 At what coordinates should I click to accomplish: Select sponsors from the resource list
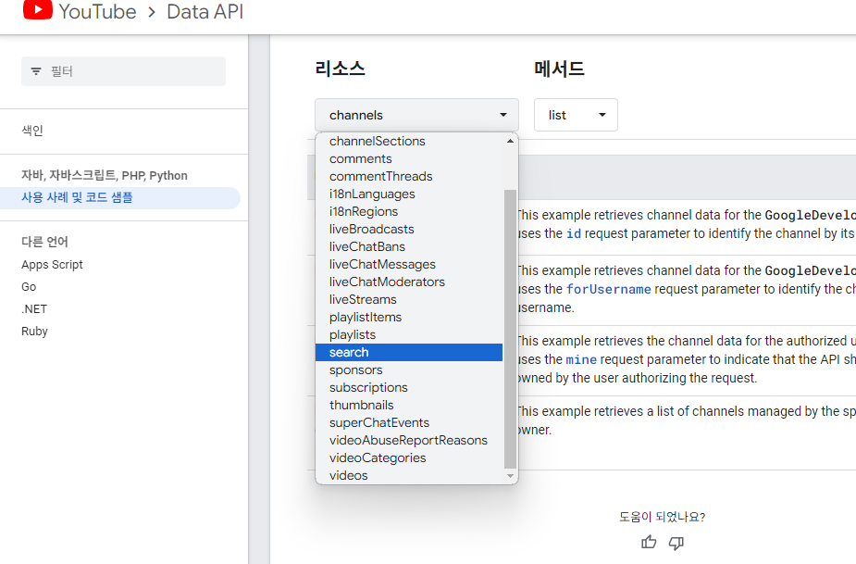[x=409, y=370]
